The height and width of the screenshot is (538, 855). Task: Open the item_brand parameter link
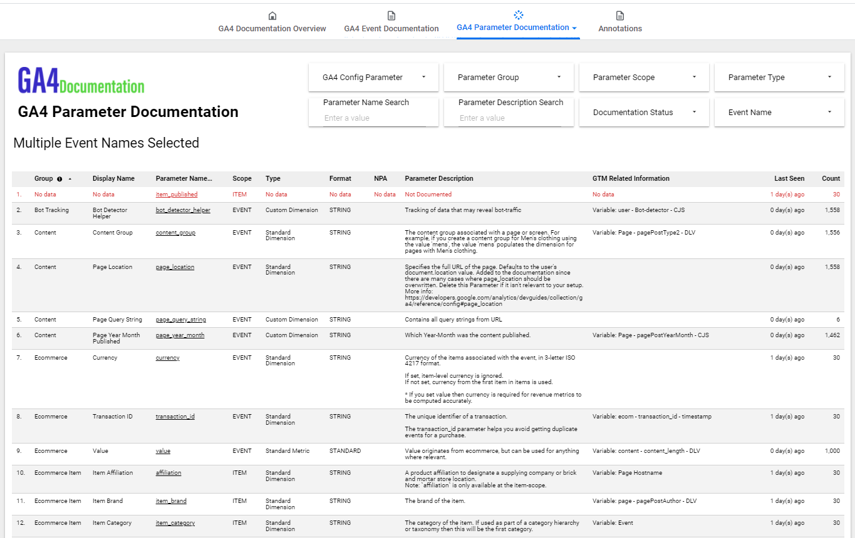pos(171,501)
